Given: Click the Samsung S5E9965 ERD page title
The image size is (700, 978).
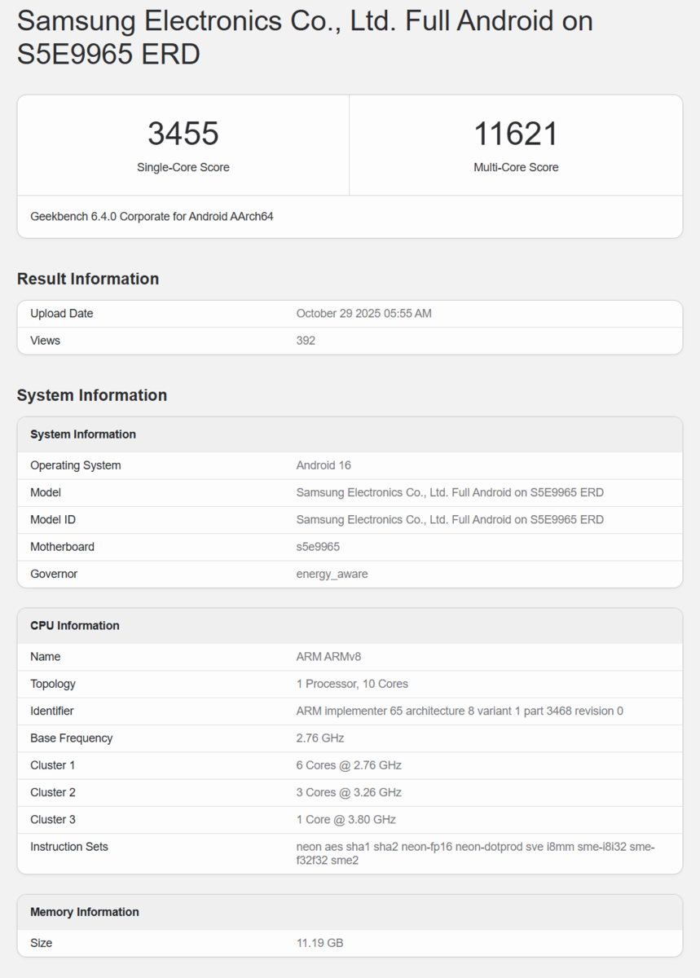Looking at the screenshot, I should point(305,37).
